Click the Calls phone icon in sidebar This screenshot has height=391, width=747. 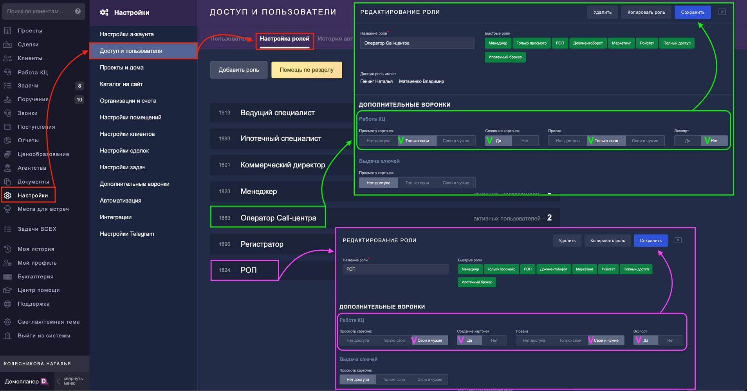[7, 113]
